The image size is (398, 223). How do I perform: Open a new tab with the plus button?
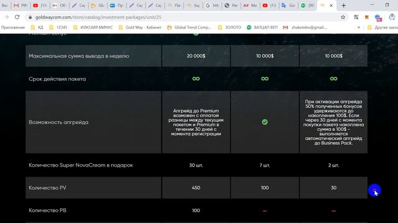point(343,6)
